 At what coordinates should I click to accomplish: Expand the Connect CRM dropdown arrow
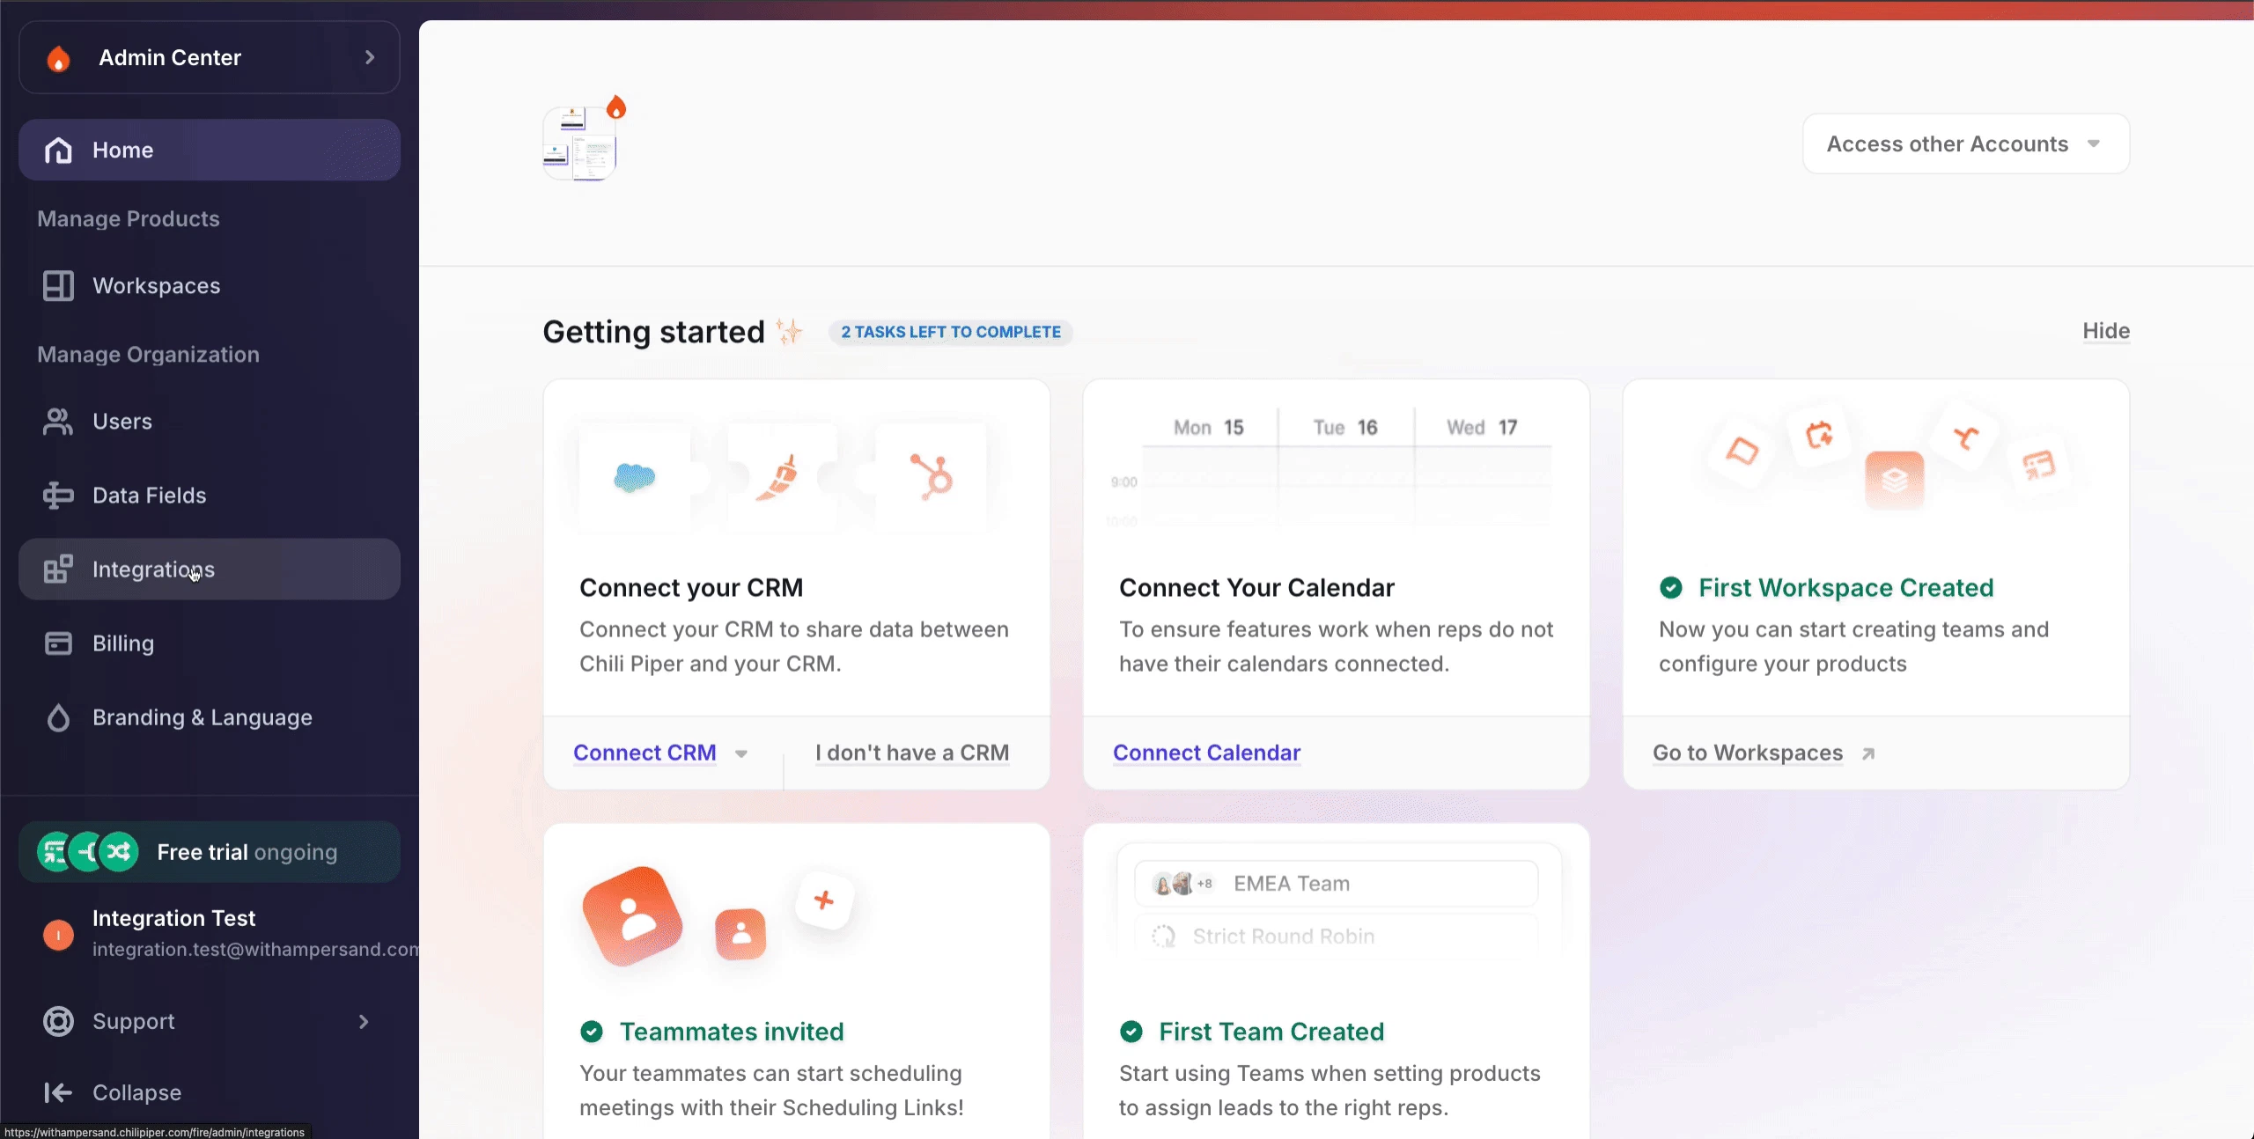pyautogui.click(x=741, y=753)
